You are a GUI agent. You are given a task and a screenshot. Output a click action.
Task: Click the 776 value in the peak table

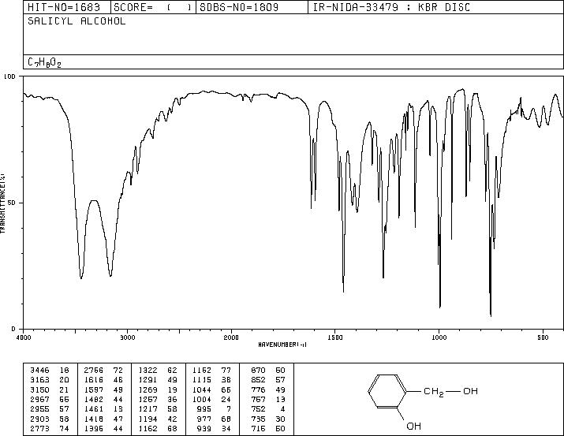[258, 389]
